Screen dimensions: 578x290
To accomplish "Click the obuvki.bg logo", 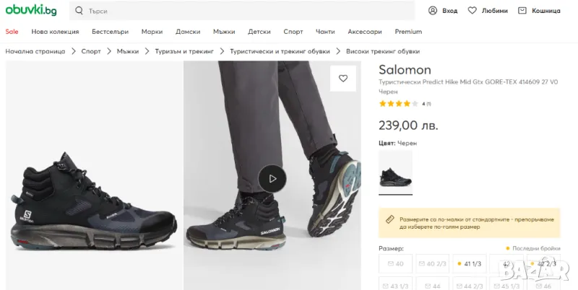I will click(32, 10).
